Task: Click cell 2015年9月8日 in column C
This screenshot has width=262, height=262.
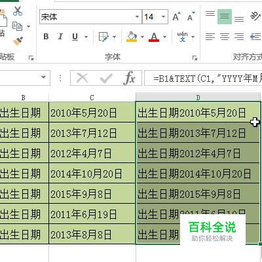Action: pyautogui.click(x=92, y=194)
